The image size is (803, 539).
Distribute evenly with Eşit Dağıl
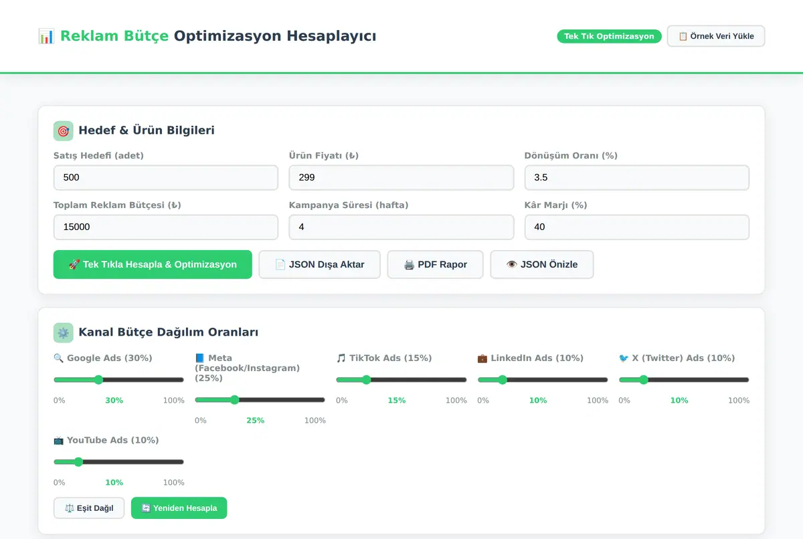(x=89, y=508)
